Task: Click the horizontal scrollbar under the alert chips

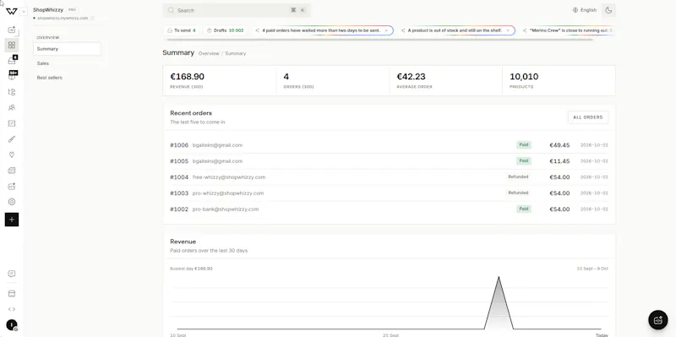Action: tap(380, 40)
